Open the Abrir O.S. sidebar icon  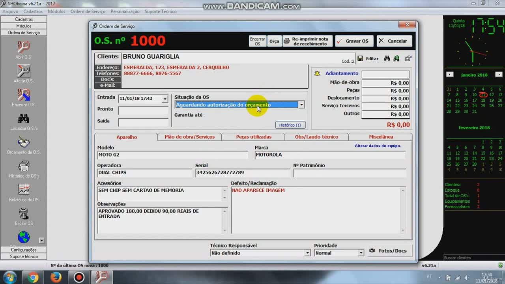23,47
